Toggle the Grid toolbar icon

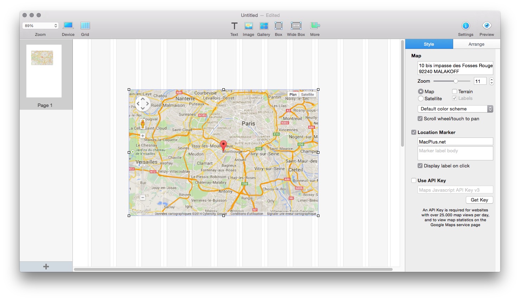(x=85, y=26)
